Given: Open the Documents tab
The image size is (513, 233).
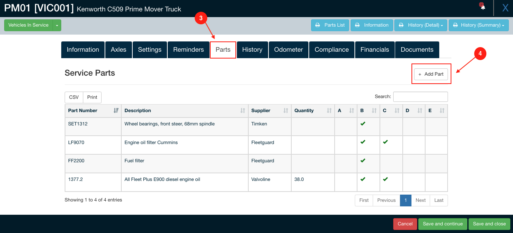Looking at the screenshot, I should point(417,50).
